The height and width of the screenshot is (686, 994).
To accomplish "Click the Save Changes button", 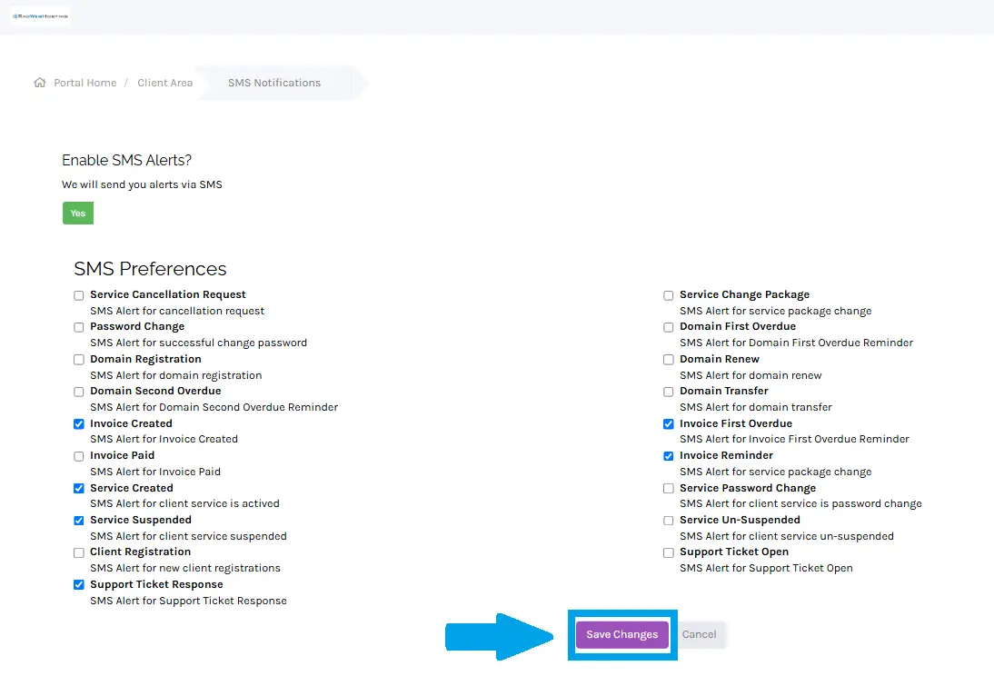I will tap(621, 634).
